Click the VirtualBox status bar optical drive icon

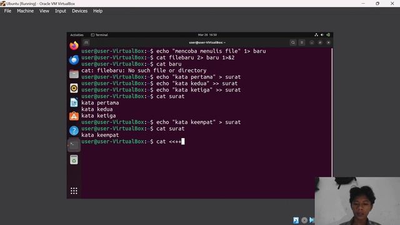tap(304, 220)
